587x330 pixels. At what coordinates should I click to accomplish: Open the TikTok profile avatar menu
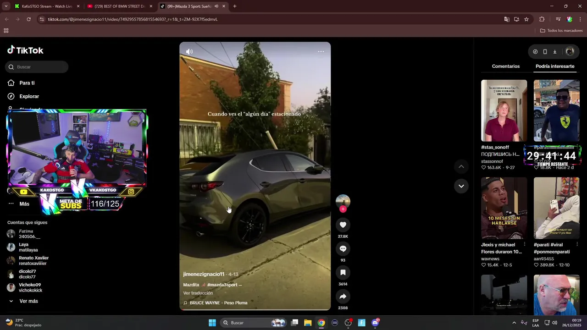click(570, 52)
